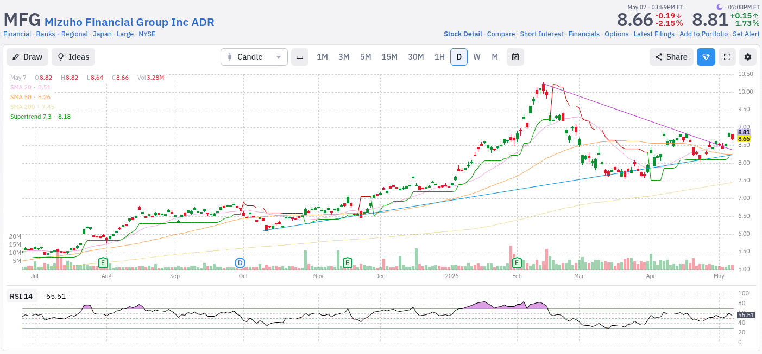Open the Compare link
The image size is (762, 354).
(x=501, y=34)
